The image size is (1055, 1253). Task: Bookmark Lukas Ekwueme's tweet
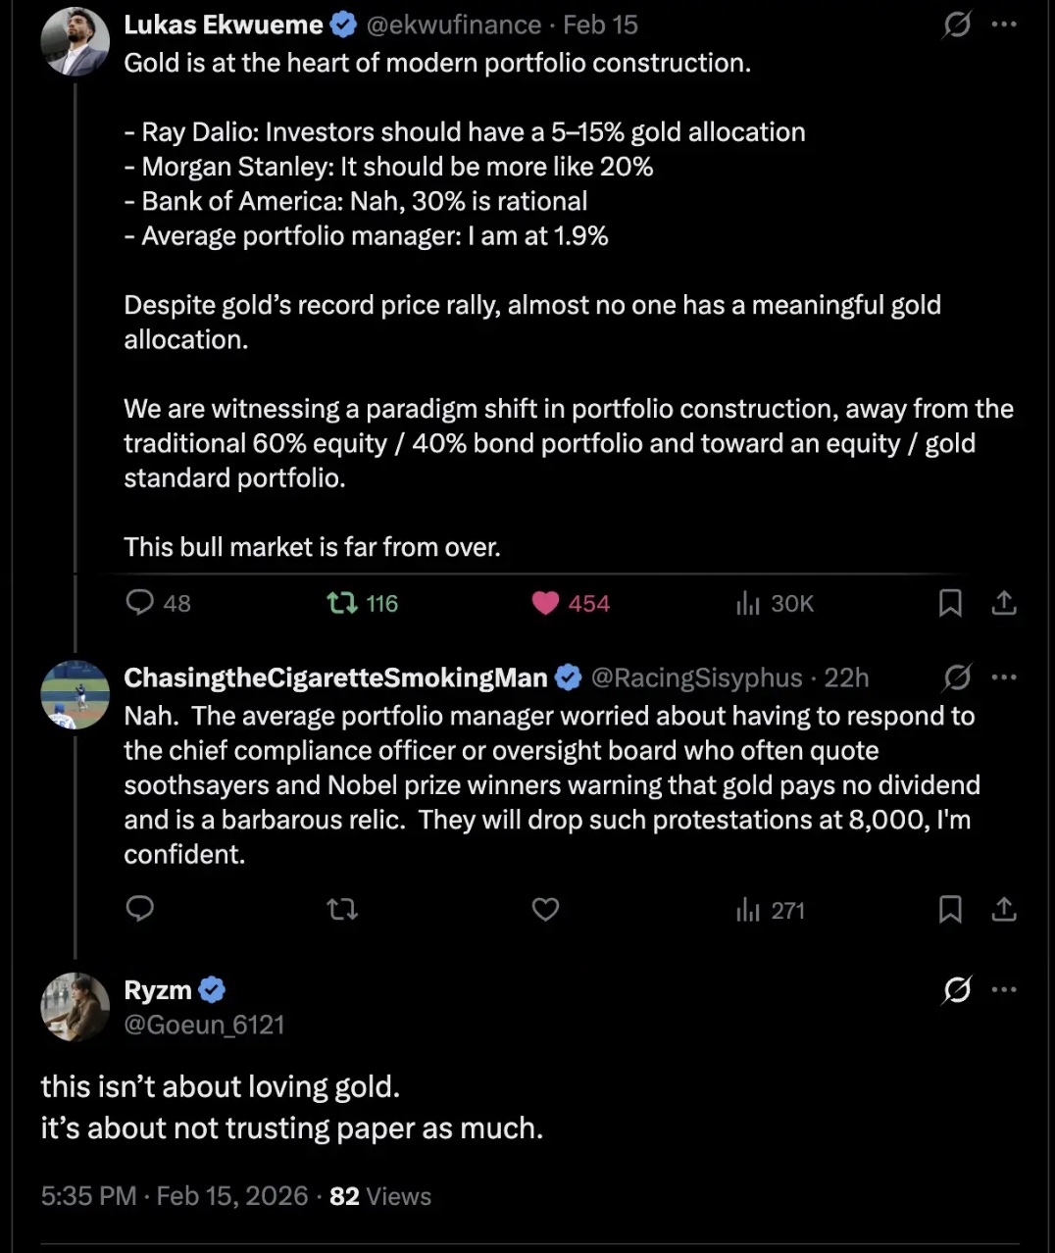click(950, 603)
